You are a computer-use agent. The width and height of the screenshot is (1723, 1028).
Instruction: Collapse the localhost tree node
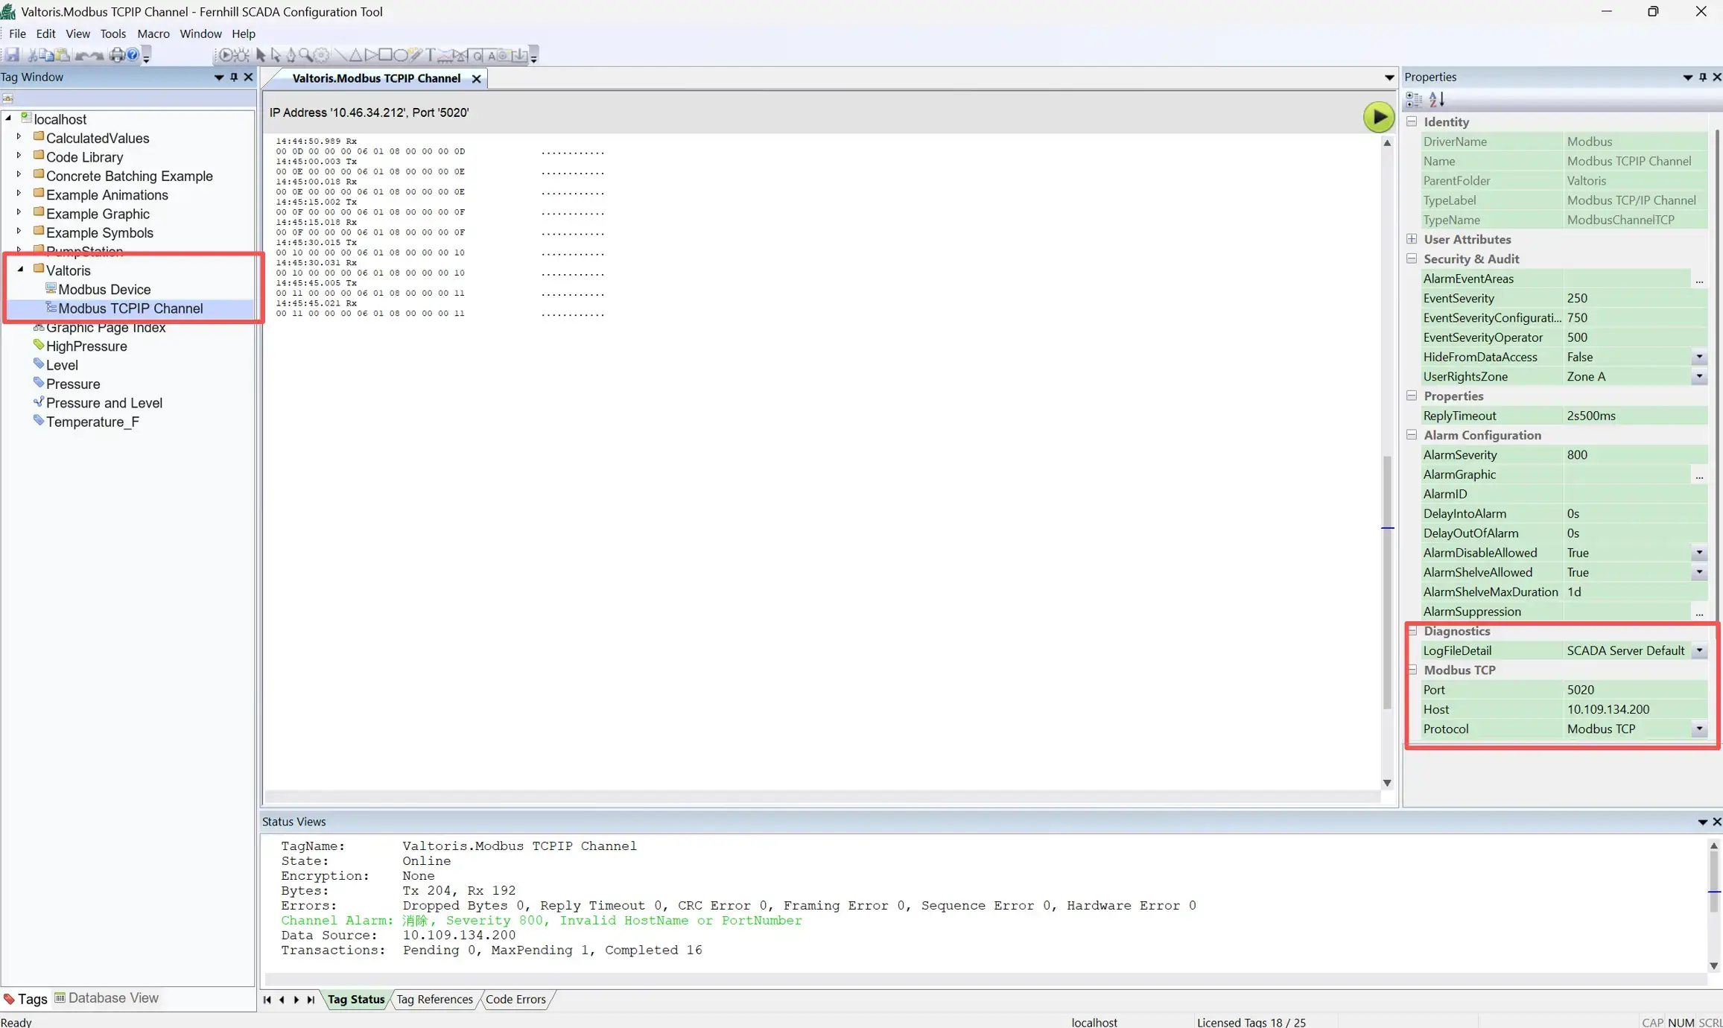8,118
